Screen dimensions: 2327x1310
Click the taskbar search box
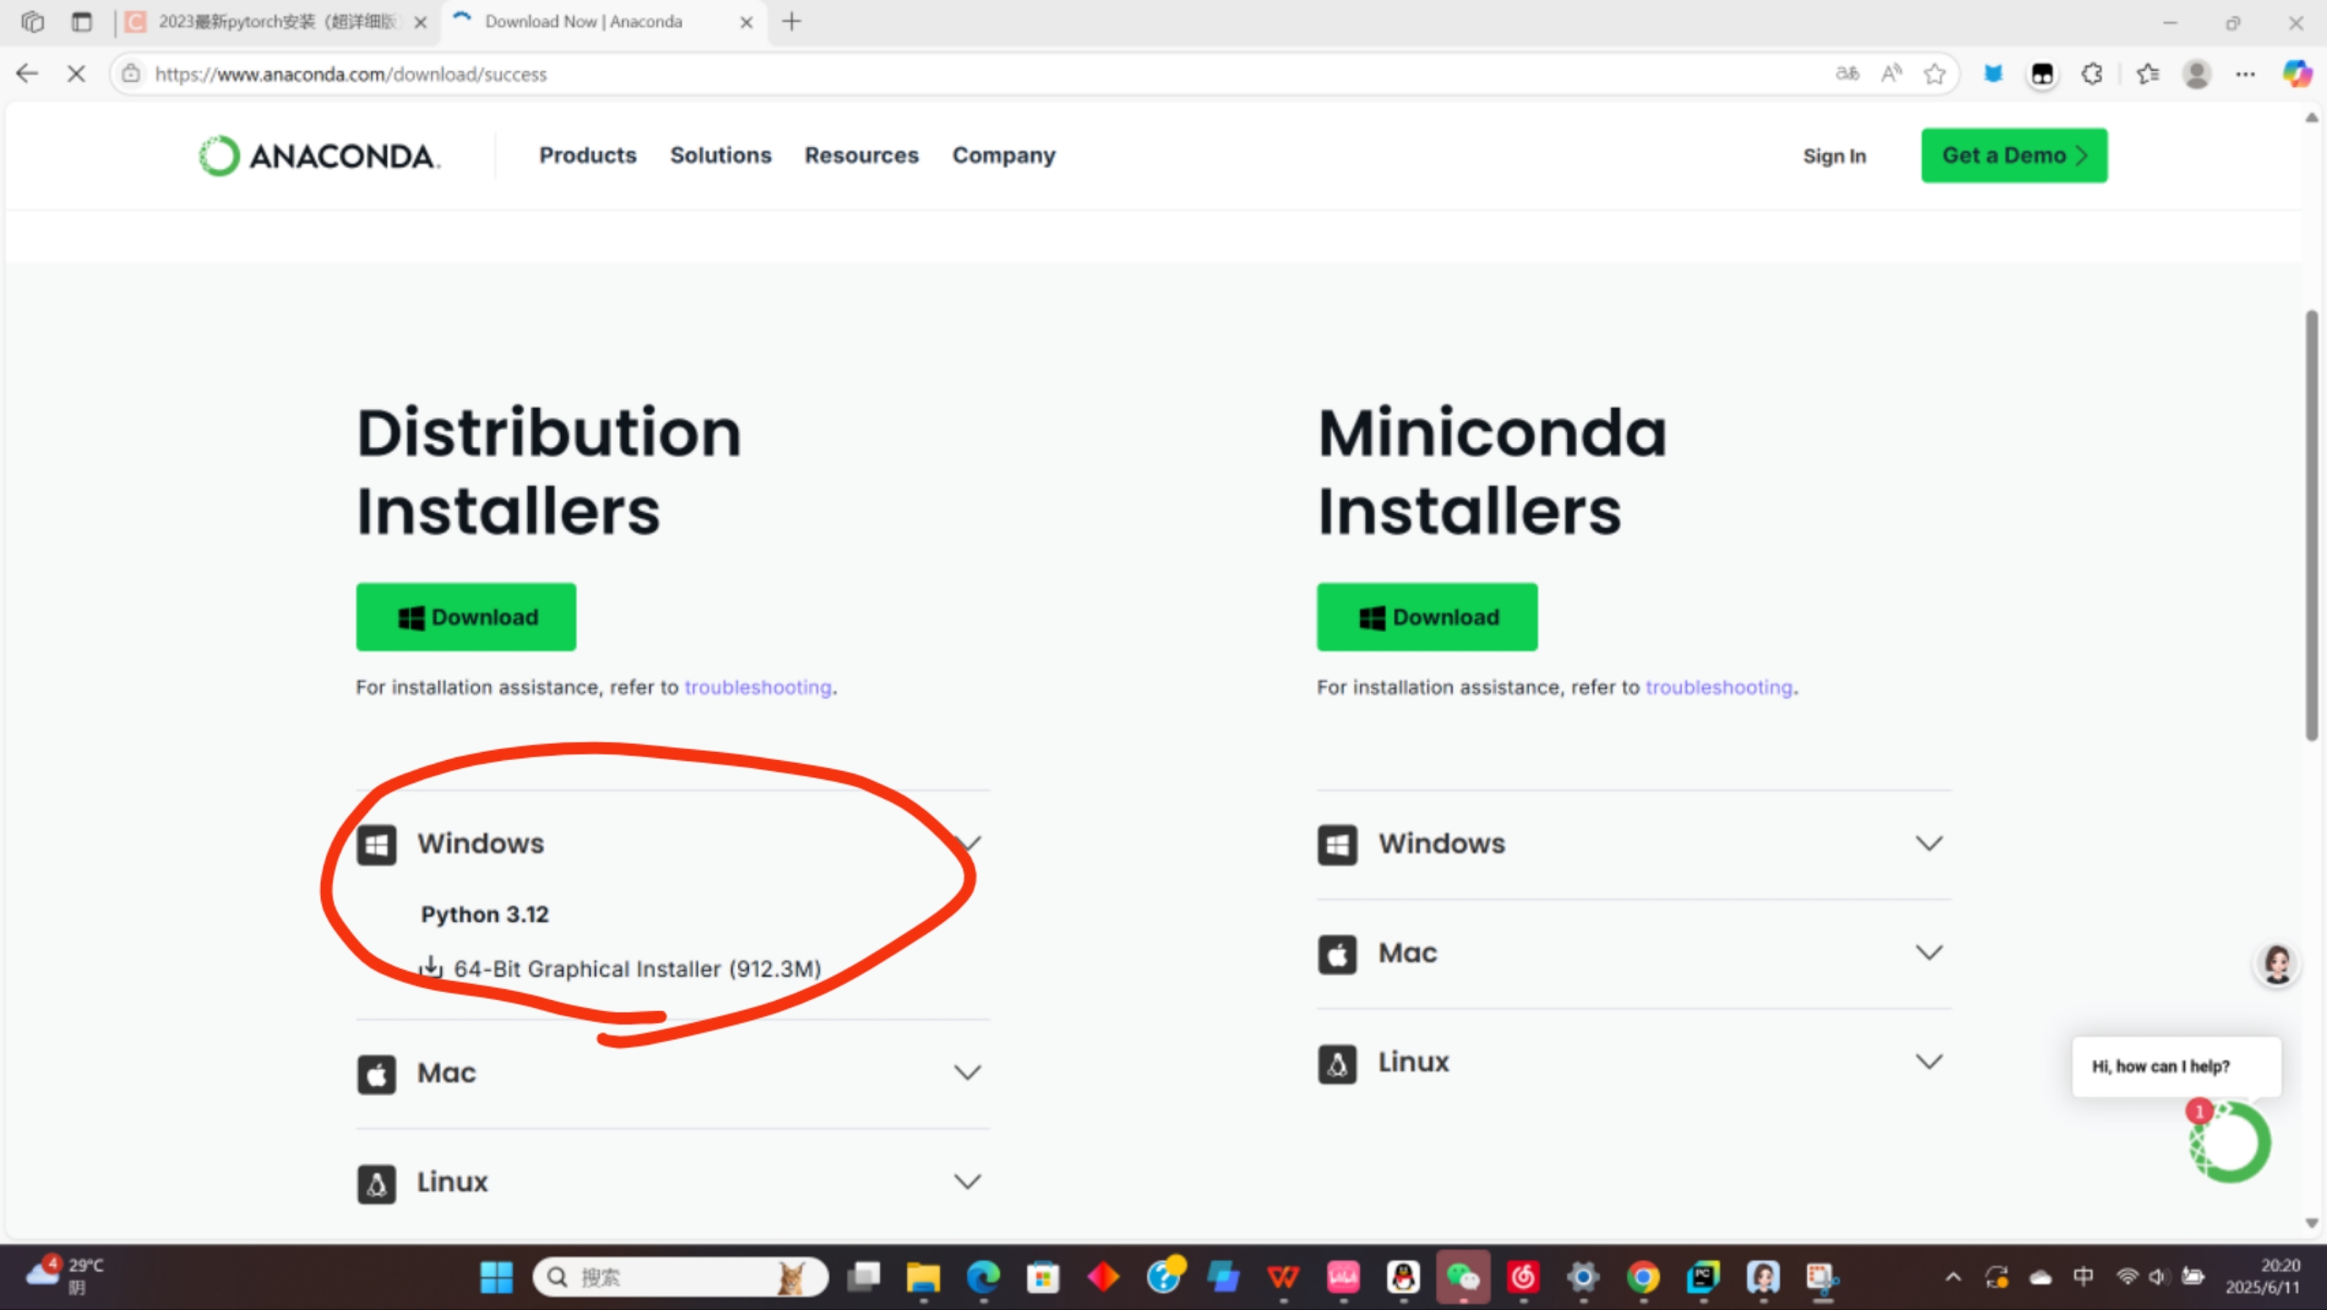[x=680, y=1277]
